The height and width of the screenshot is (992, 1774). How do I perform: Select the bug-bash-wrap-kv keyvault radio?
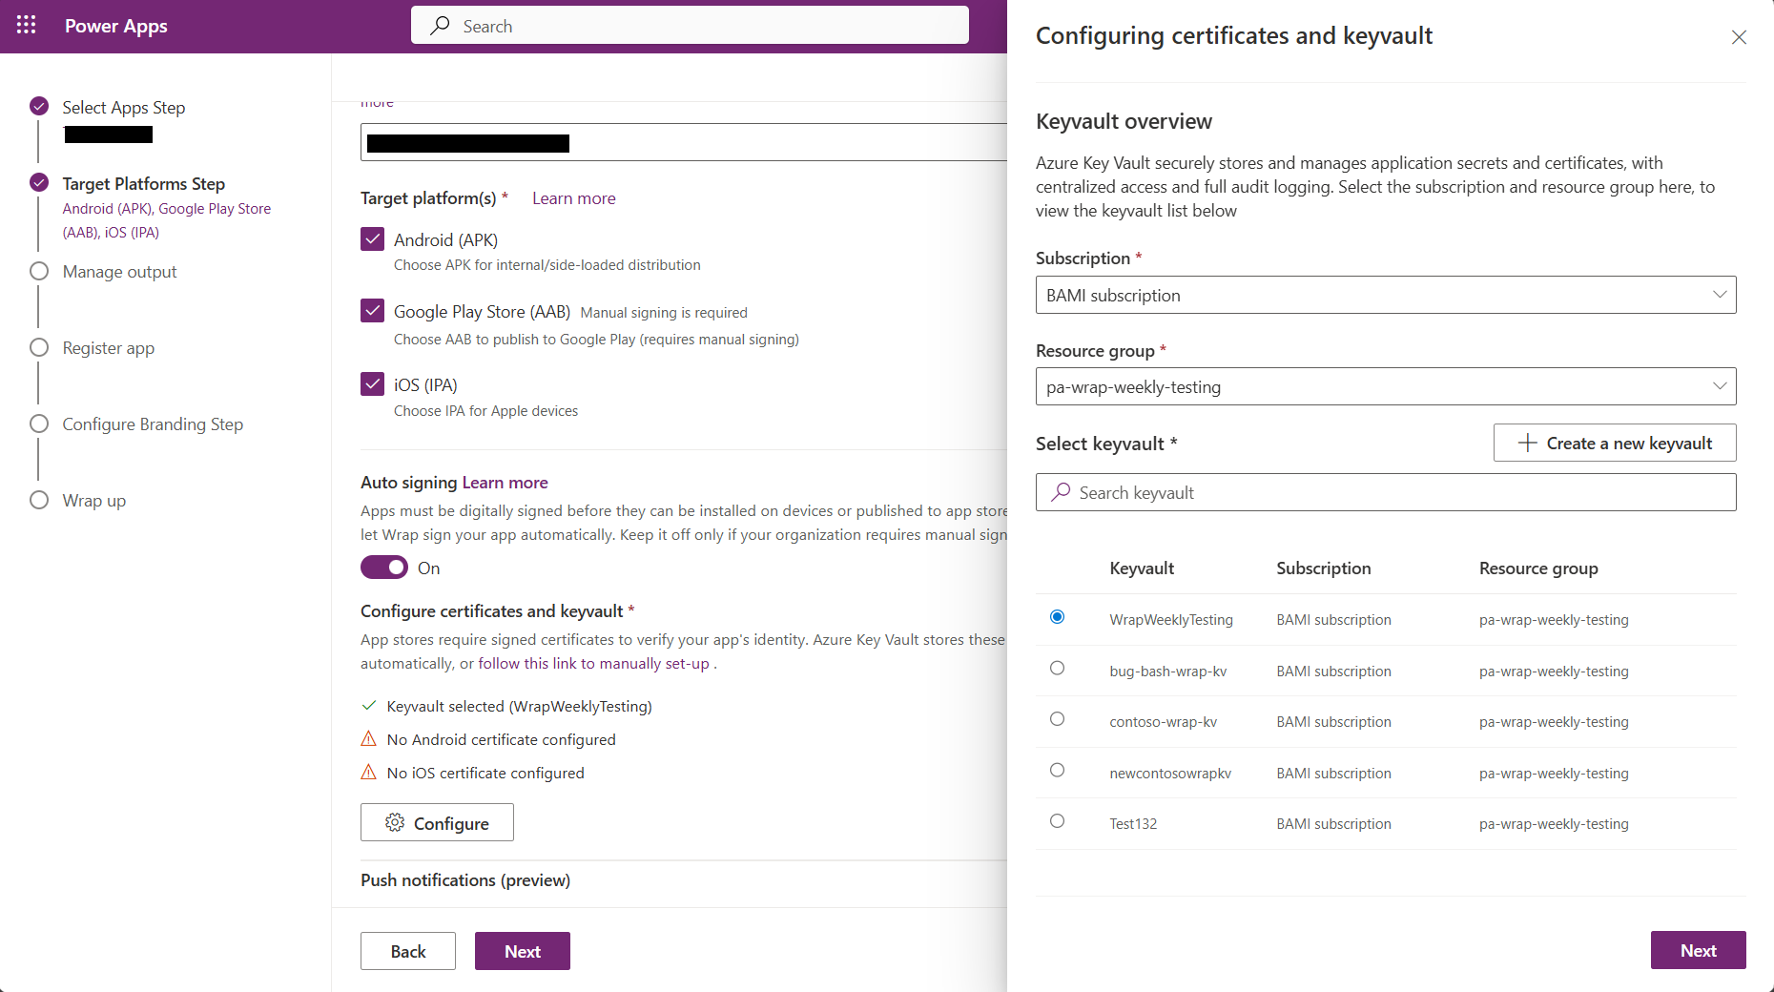coord(1057,669)
